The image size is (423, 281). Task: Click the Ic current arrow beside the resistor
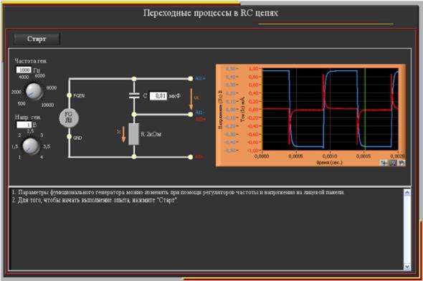[x=123, y=134]
